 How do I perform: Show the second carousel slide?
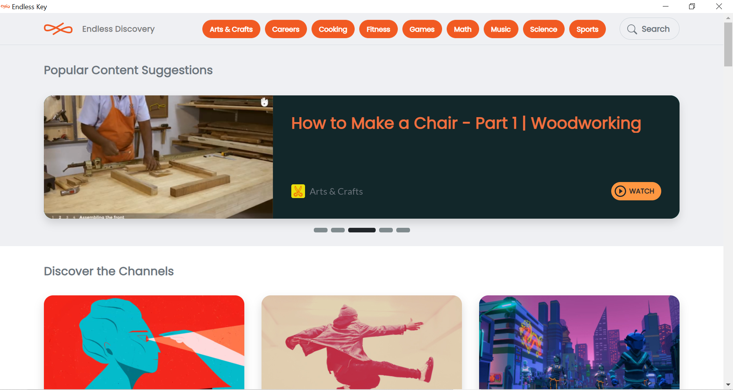click(338, 230)
